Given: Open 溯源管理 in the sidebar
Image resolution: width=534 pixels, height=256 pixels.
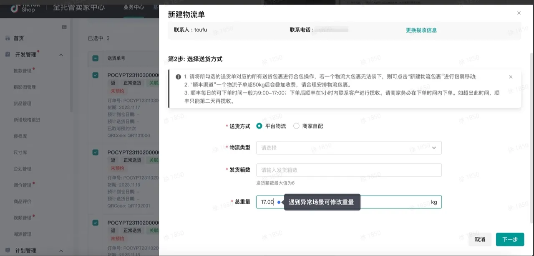Looking at the screenshot, I should click(23, 234).
